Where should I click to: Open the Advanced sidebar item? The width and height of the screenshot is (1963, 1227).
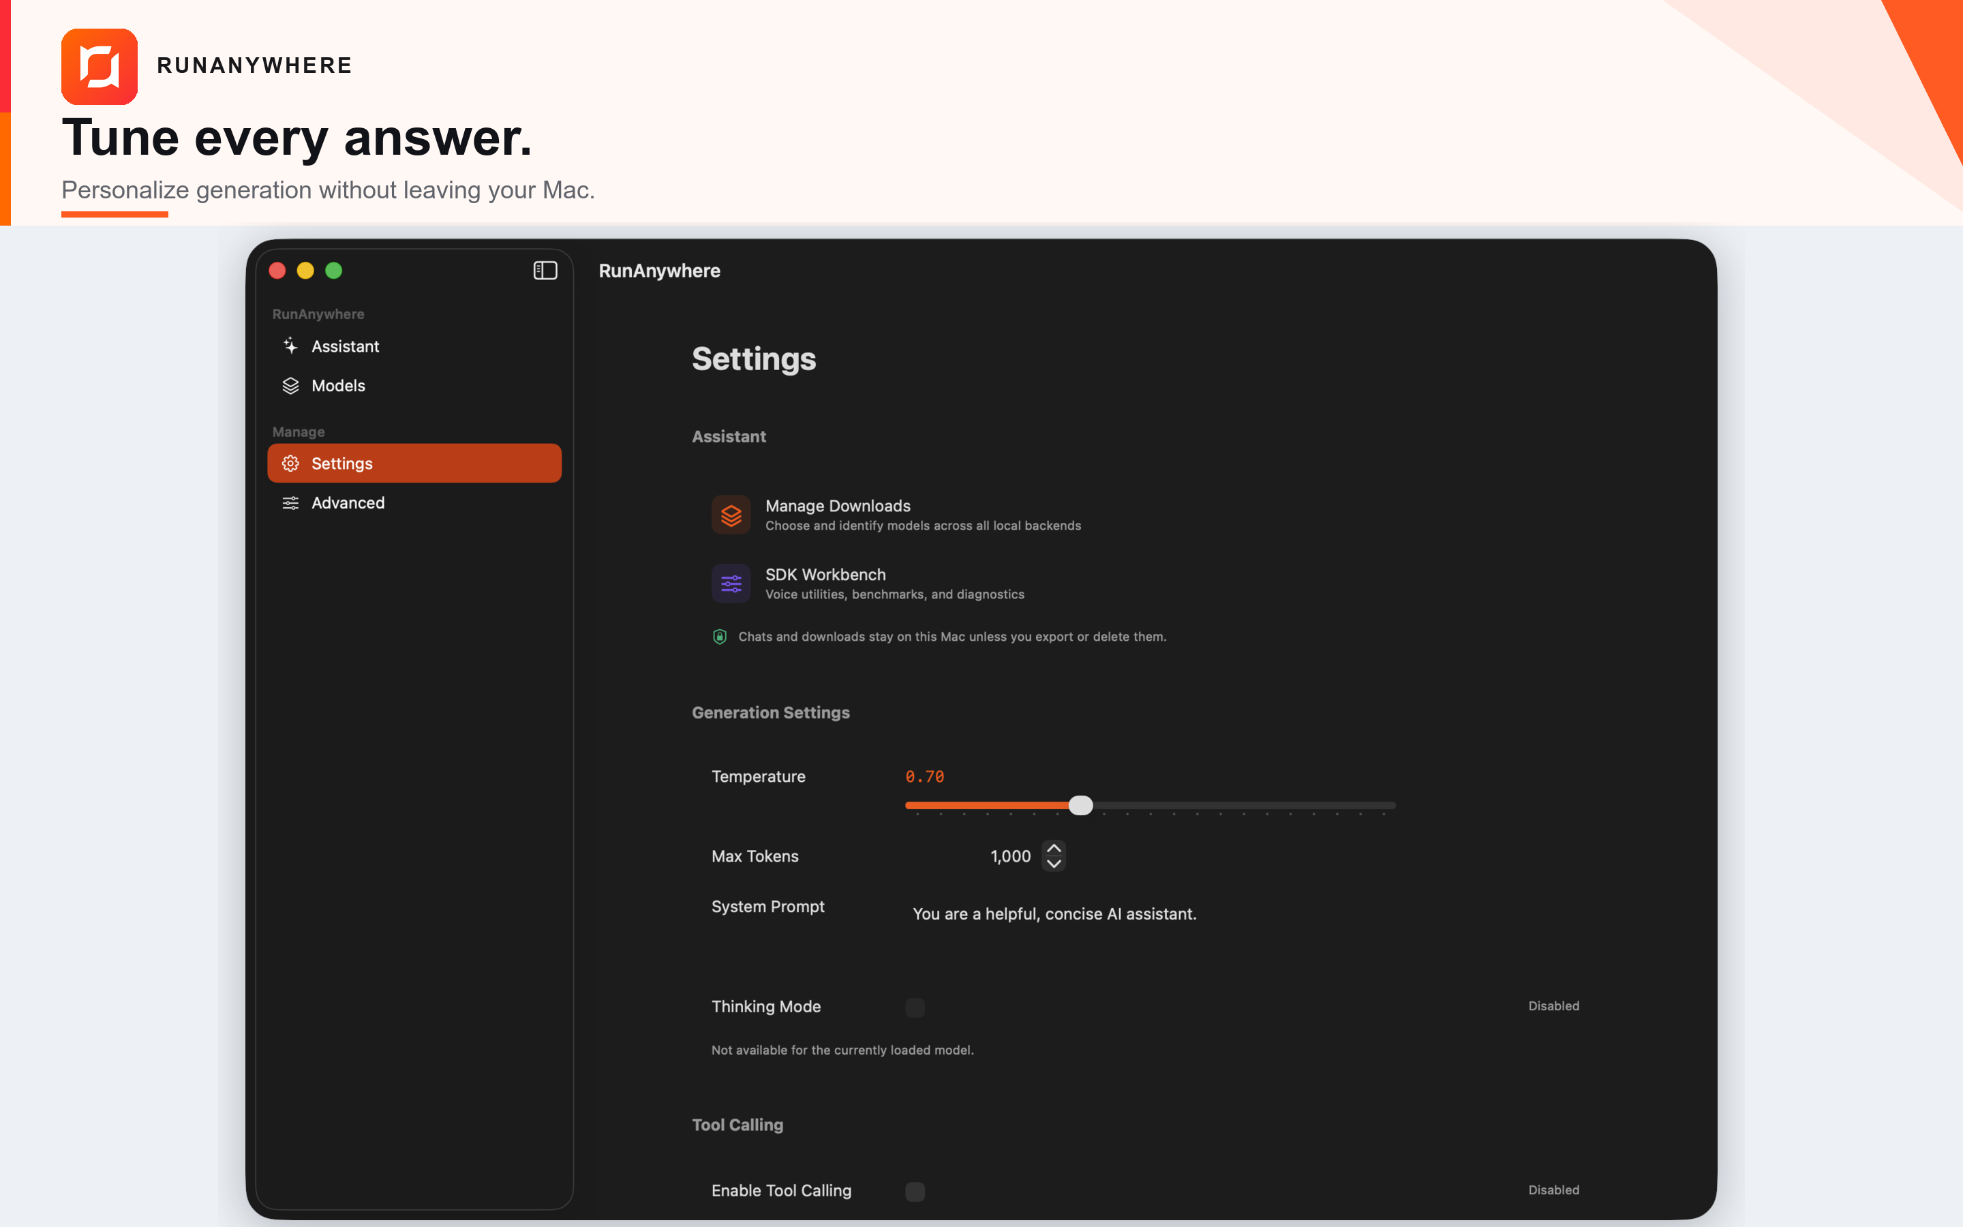pyautogui.click(x=414, y=503)
